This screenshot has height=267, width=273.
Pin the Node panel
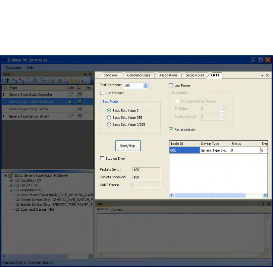tap(85, 74)
